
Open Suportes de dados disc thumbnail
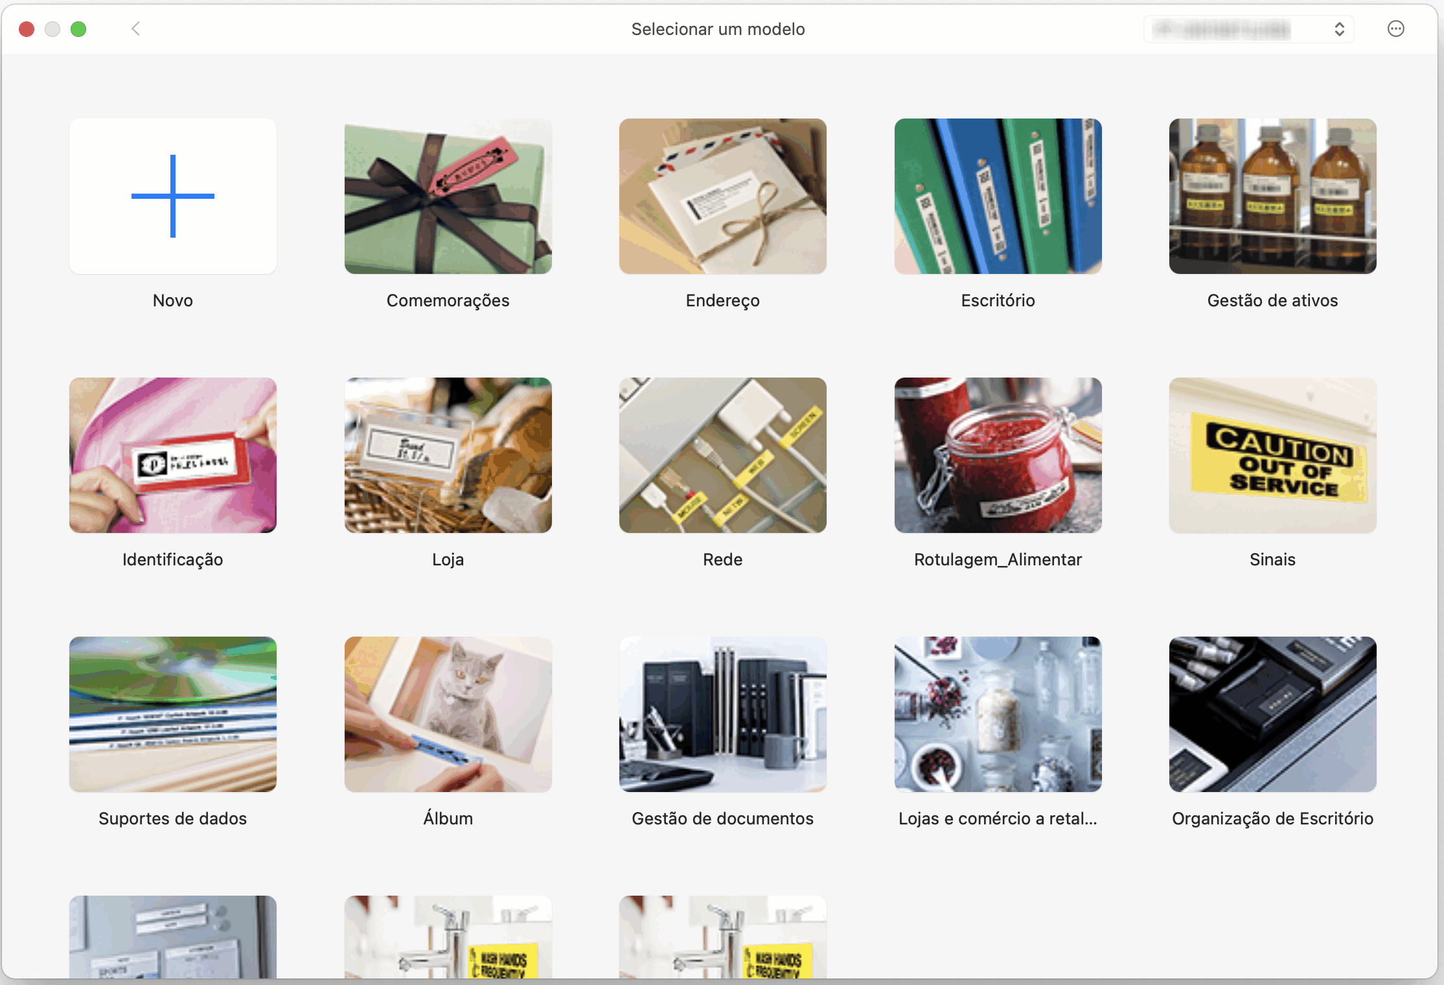click(173, 714)
